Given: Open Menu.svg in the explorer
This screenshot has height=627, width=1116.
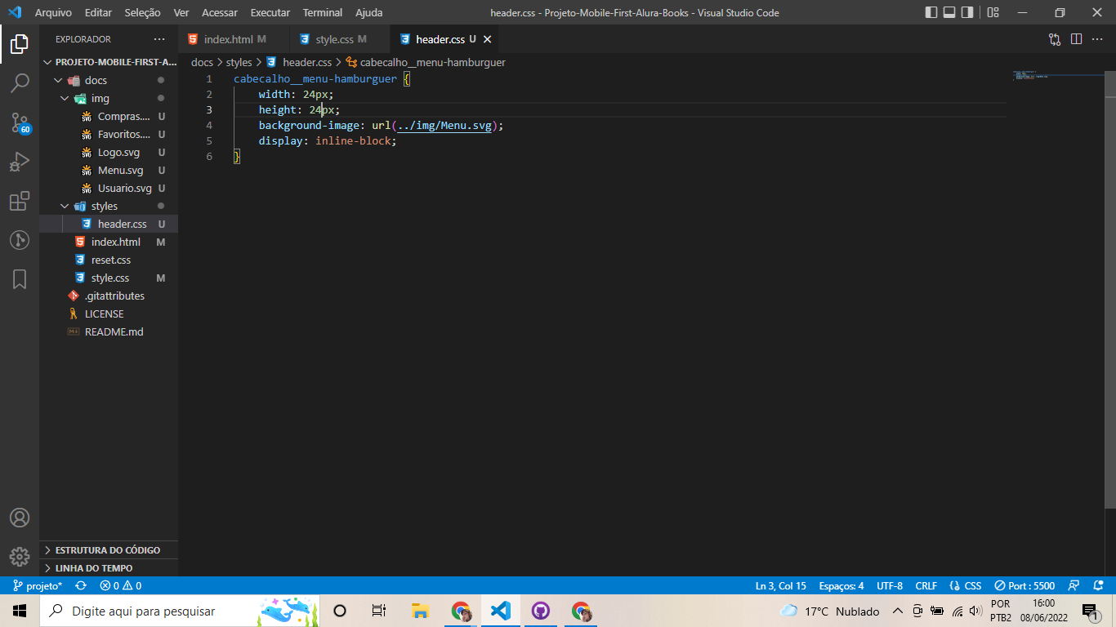Looking at the screenshot, I should point(109,170).
